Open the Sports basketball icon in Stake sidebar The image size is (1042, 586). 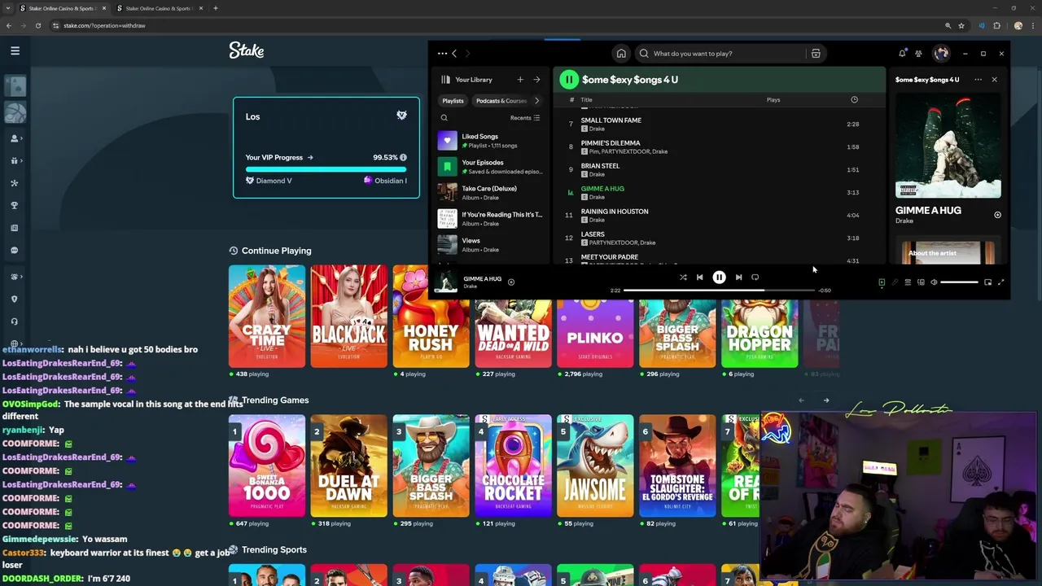(15, 112)
